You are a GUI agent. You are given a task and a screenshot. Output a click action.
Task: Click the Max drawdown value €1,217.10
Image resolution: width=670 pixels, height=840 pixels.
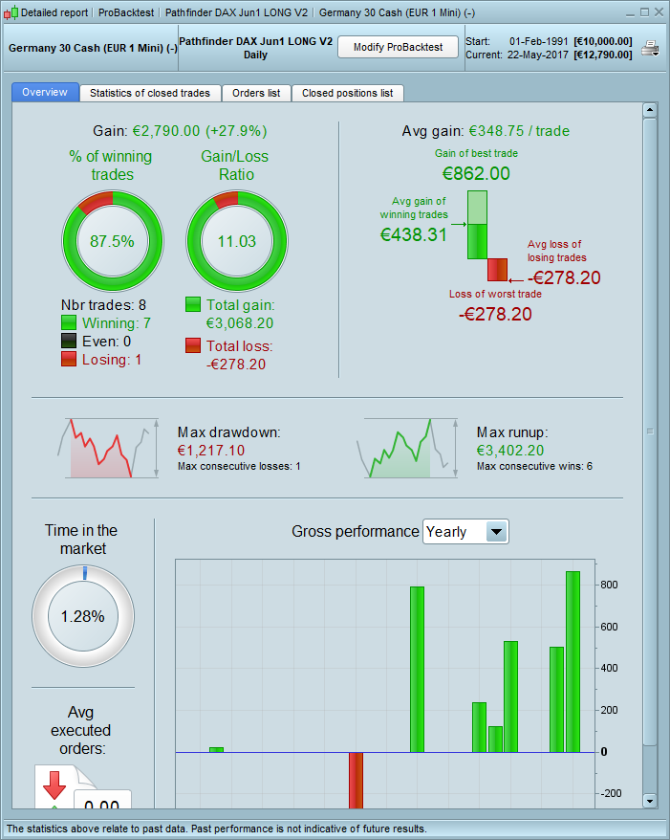click(211, 451)
